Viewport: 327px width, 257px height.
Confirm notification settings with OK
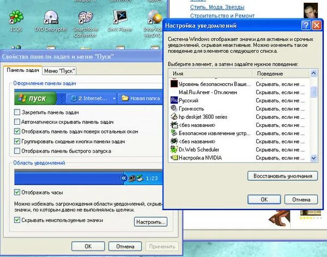point(264,199)
